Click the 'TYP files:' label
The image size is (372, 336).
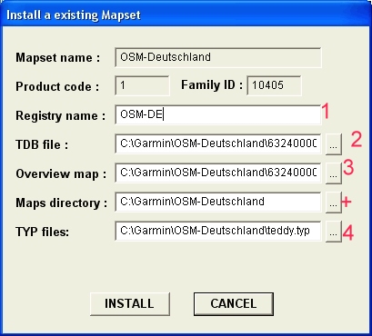(x=43, y=232)
